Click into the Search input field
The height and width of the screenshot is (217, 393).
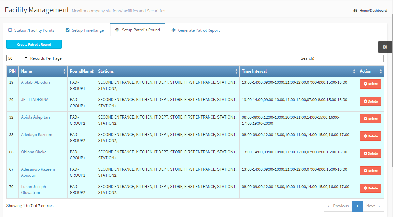point(349,58)
